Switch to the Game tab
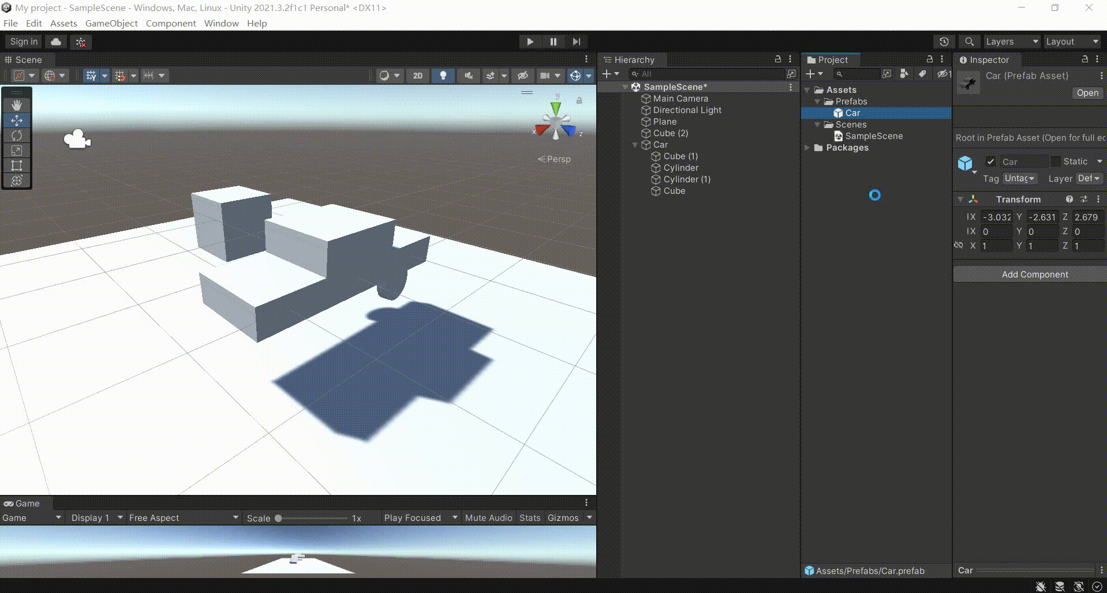1107x593 pixels. 22,503
